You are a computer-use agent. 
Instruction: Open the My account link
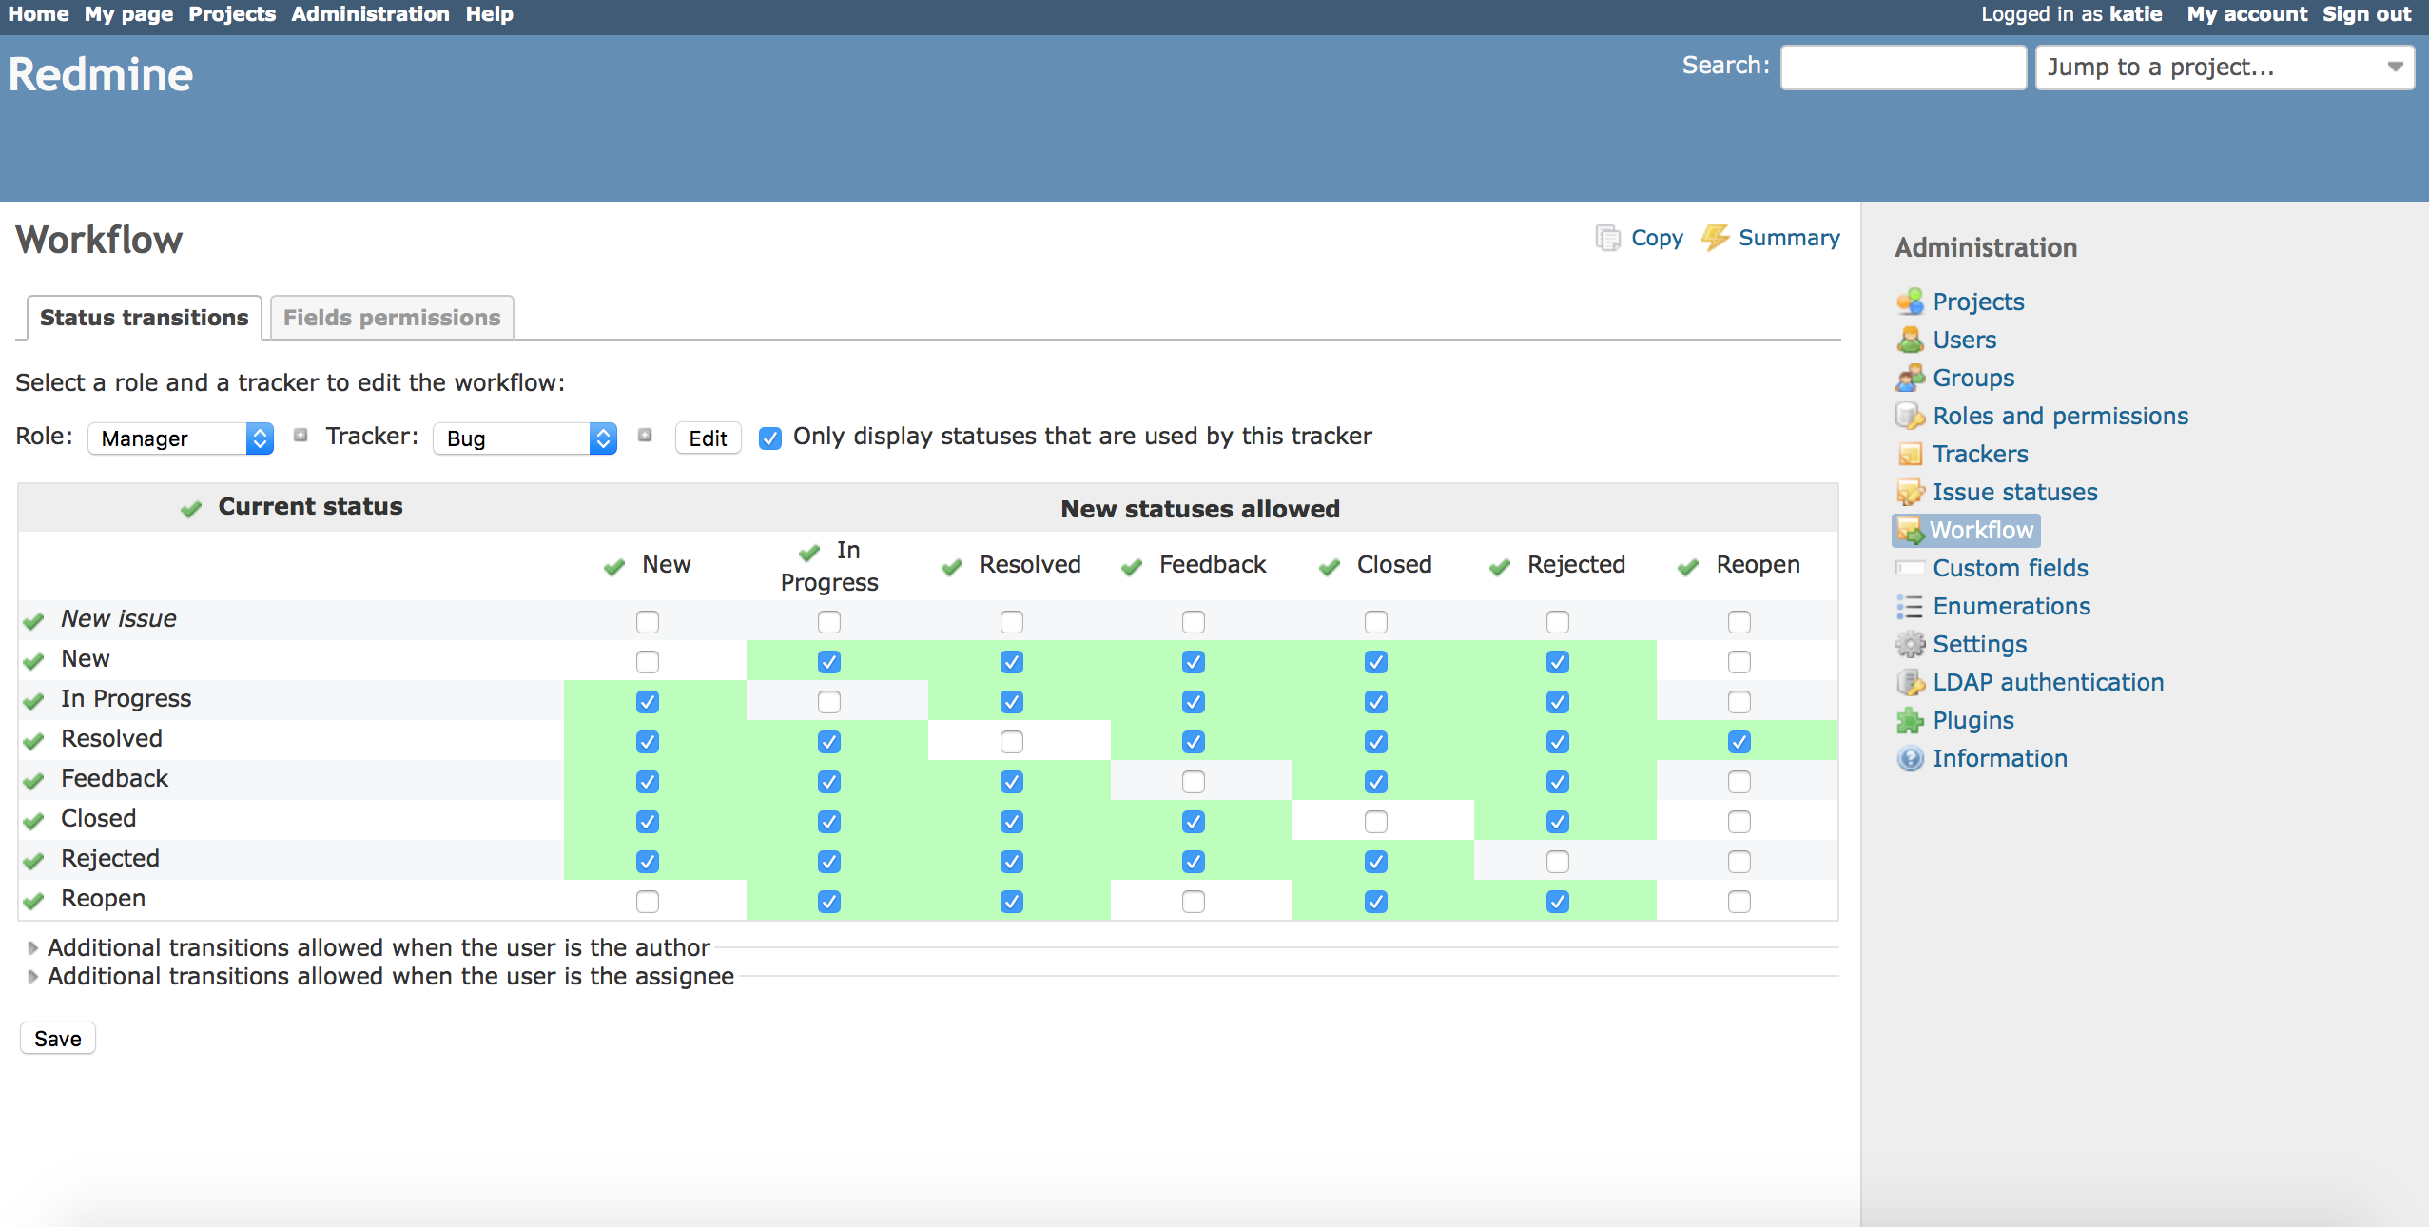coord(2246,14)
